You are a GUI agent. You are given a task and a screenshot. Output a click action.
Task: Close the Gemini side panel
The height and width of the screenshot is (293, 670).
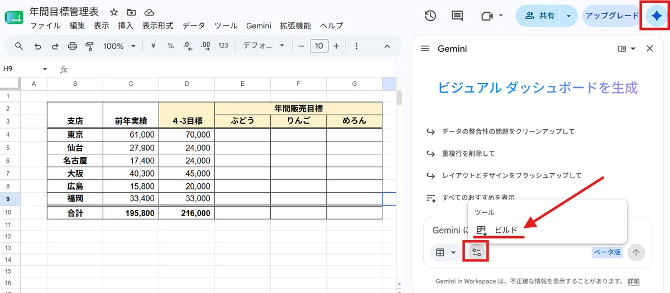pos(649,49)
